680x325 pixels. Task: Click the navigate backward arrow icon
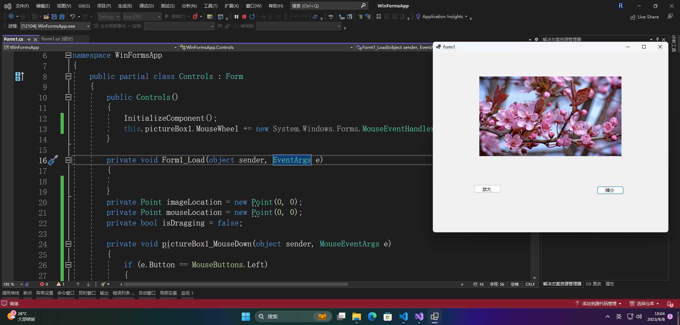[x=11, y=17]
